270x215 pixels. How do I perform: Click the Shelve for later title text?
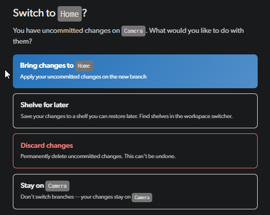44,105
